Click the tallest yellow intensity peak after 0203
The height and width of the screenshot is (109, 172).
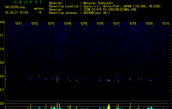pyautogui.click(x=57, y=106)
